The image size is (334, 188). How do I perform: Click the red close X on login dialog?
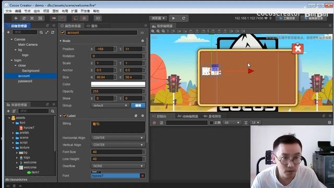298,49
